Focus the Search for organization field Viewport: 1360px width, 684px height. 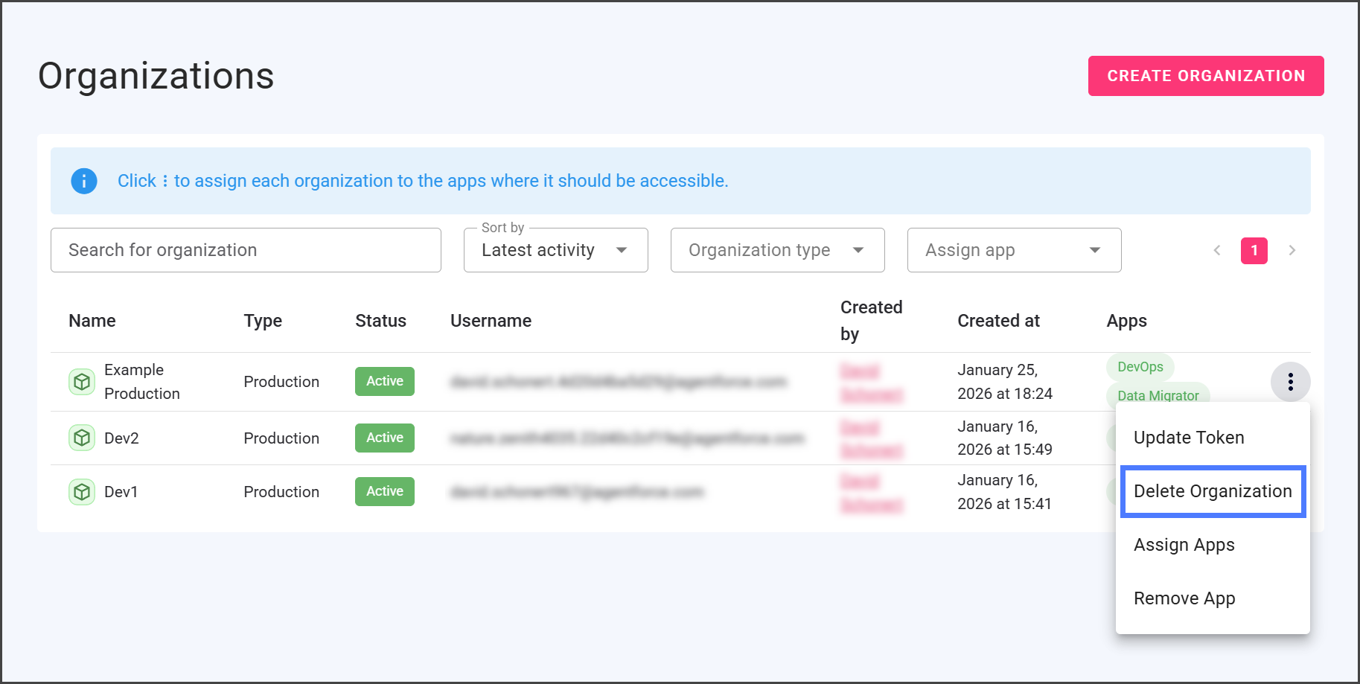click(246, 250)
